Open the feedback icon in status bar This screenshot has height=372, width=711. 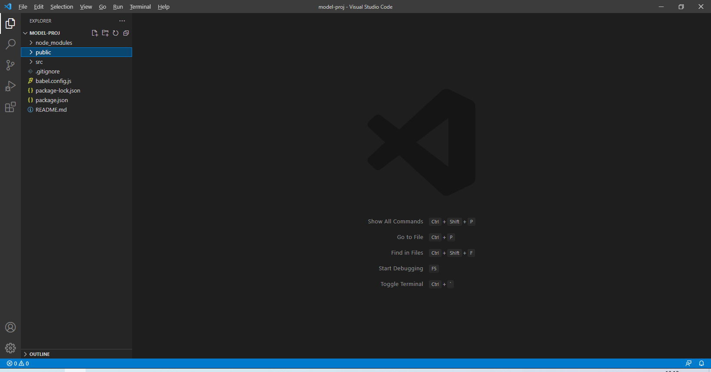pos(688,363)
